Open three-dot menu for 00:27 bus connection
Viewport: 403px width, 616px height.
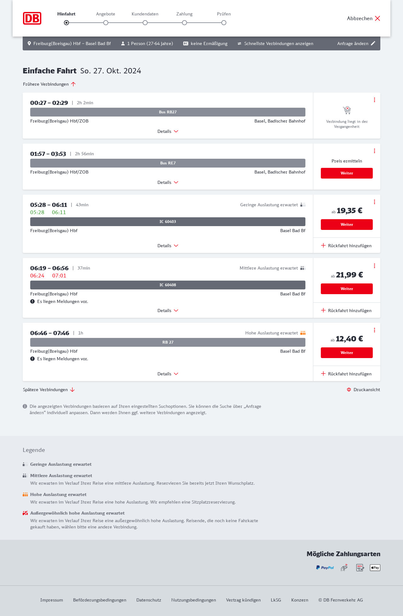pyautogui.click(x=374, y=100)
